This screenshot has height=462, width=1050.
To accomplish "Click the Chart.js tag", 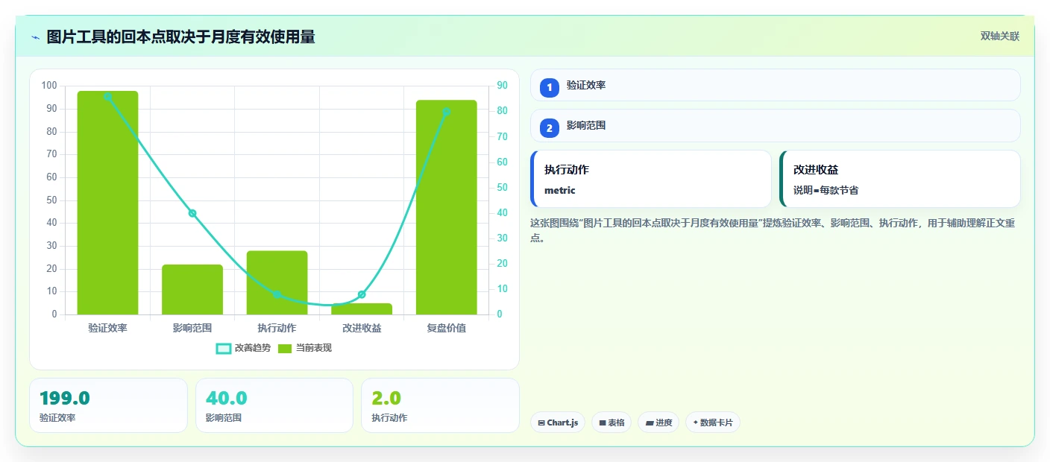I will coord(558,423).
